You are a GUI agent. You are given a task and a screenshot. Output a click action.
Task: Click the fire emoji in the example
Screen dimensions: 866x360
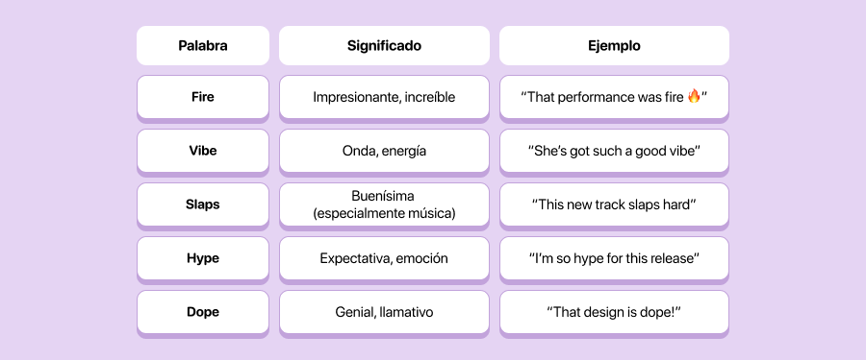tap(694, 96)
